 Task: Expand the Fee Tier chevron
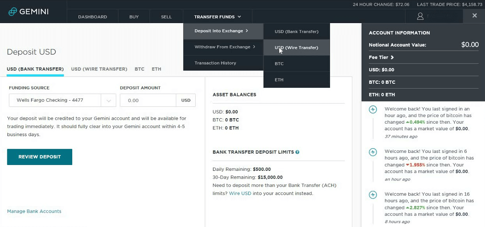(x=392, y=57)
